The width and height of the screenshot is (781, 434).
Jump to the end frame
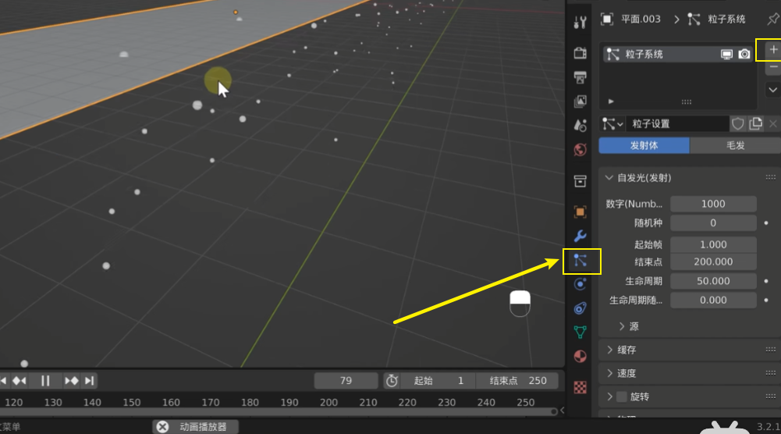coord(89,381)
